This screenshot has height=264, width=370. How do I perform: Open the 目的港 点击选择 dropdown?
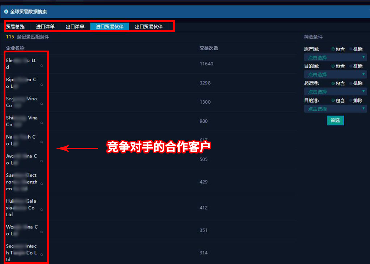pos(335,109)
